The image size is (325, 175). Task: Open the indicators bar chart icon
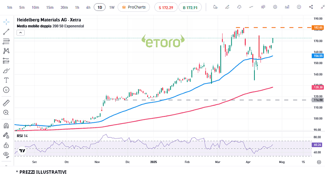287,7
